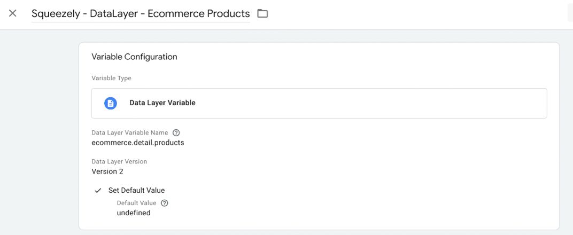Image resolution: width=573 pixels, height=235 pixels.
Task: Toggle the Set Default Value label
Action: (136, 190)
